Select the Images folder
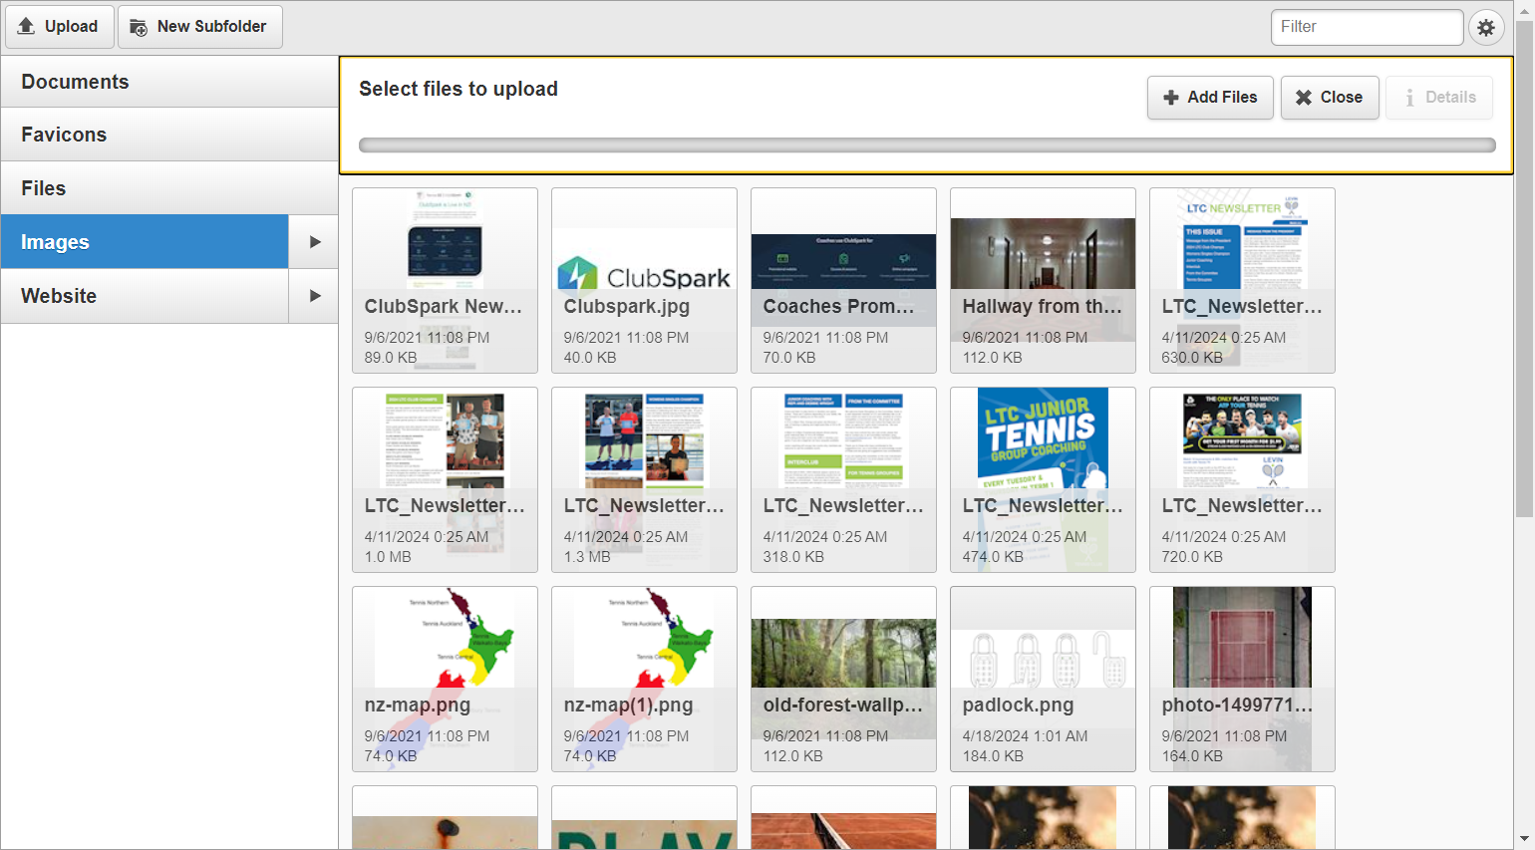The height and width of the screenshot is (850, 1535). tap(145, 242)
